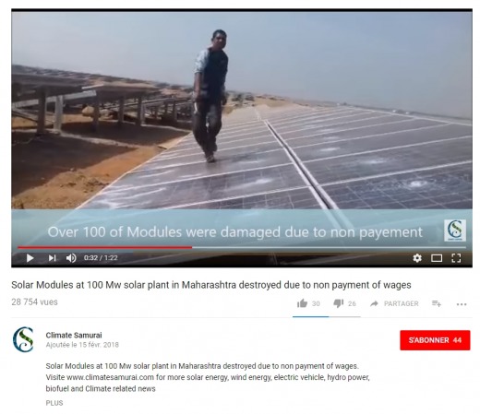Click the 0:32 / 1:22 time display
The width and height of the screenshot is (480, 414).
(101, 258)
